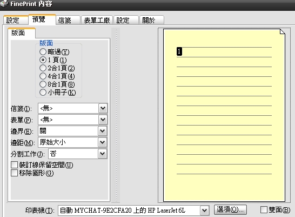The width and height of the screenshot is (295, 217).
Task: Click the folded page corner in preview
Action: pyautogui.click(x=282, y=32)
